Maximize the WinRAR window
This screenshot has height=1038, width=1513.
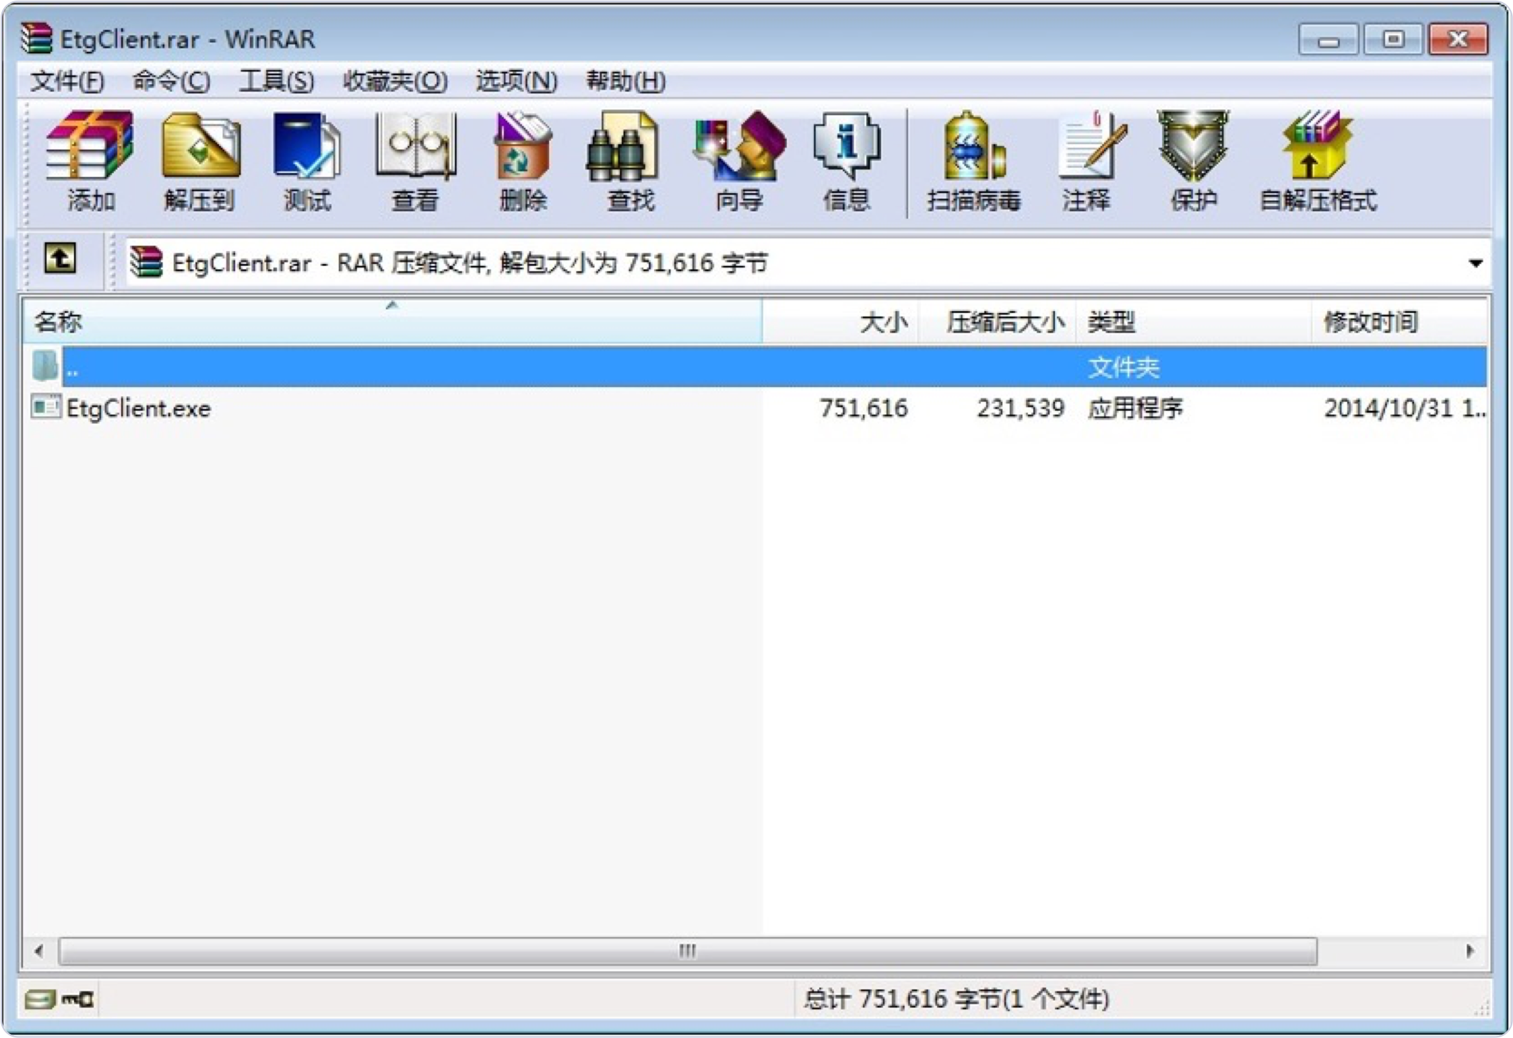1393,40
